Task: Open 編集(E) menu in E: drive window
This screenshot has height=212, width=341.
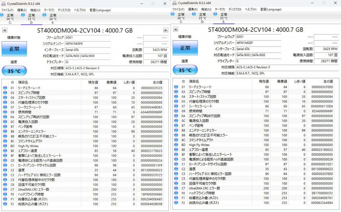Action: [193, 9]
